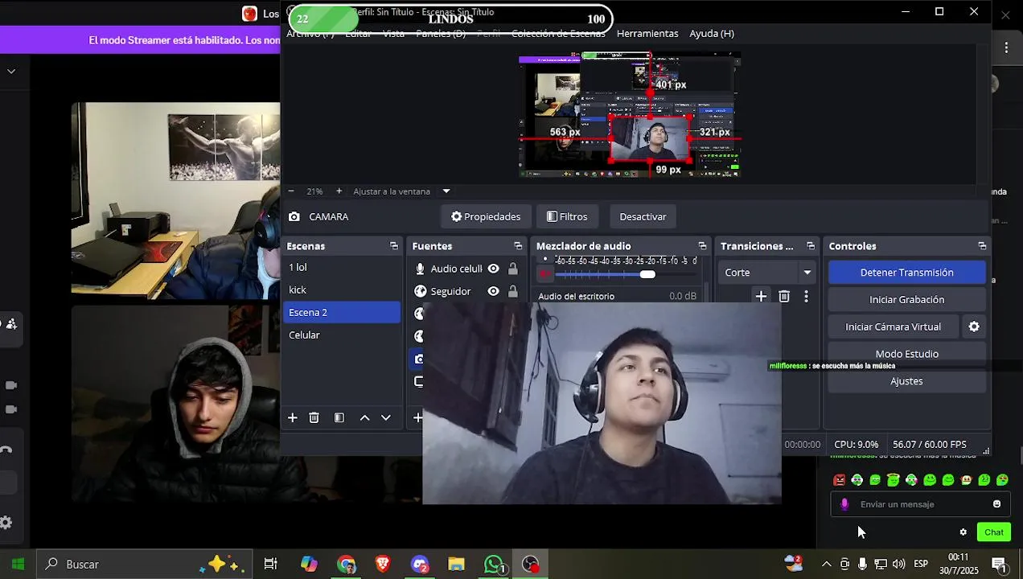The height and width of the screenshot is (579, 1023).
Task: Zoom in preview with plus icon
Action: coord(339,191)
